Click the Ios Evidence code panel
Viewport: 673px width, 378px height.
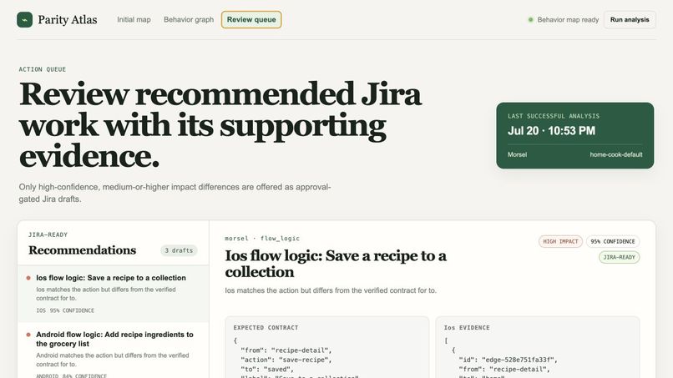[538, 347]
